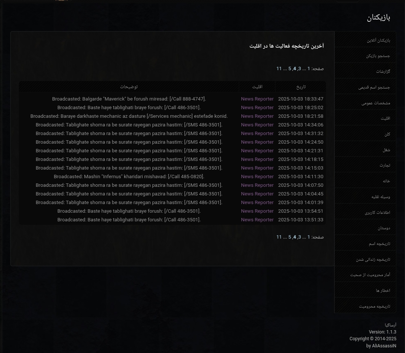Jump to page 11 in bottom pagination
This screenshot has width=405, height=353.
point(279,237)
